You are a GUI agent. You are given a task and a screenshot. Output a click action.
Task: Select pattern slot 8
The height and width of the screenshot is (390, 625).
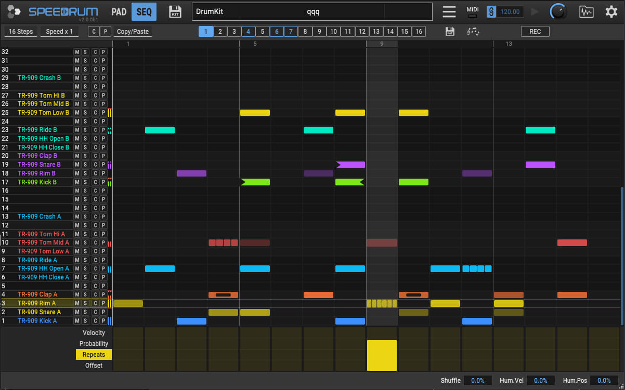tap(305, 32)
